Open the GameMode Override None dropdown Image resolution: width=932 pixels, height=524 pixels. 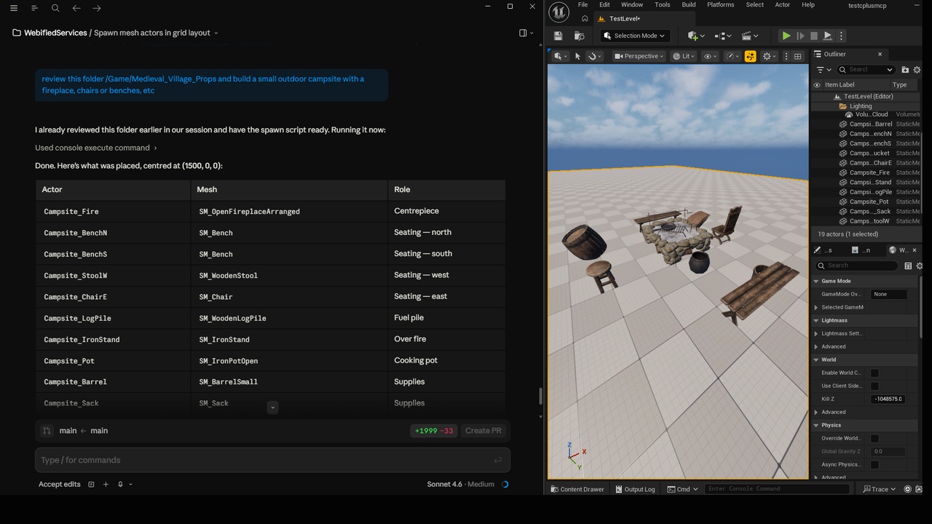[x=888, y=294]
